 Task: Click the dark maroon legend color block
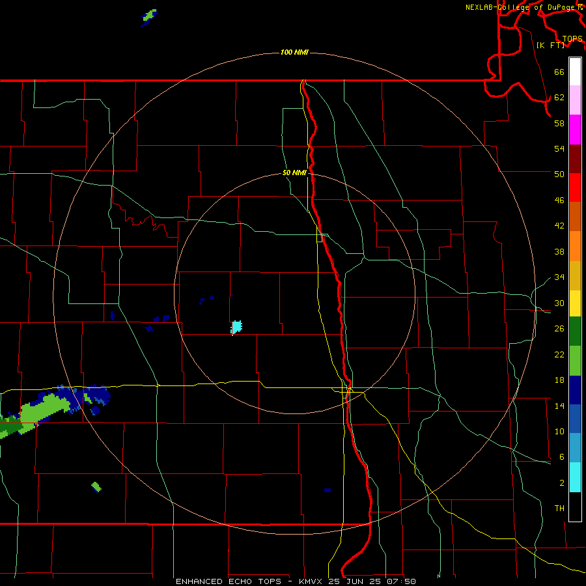(x=575, y=158)
